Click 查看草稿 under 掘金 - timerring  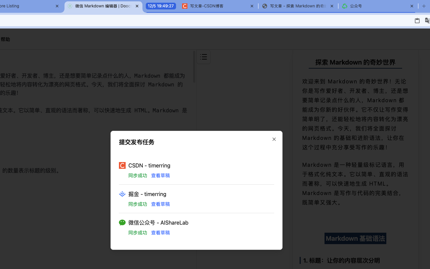[x=160, y=204]
